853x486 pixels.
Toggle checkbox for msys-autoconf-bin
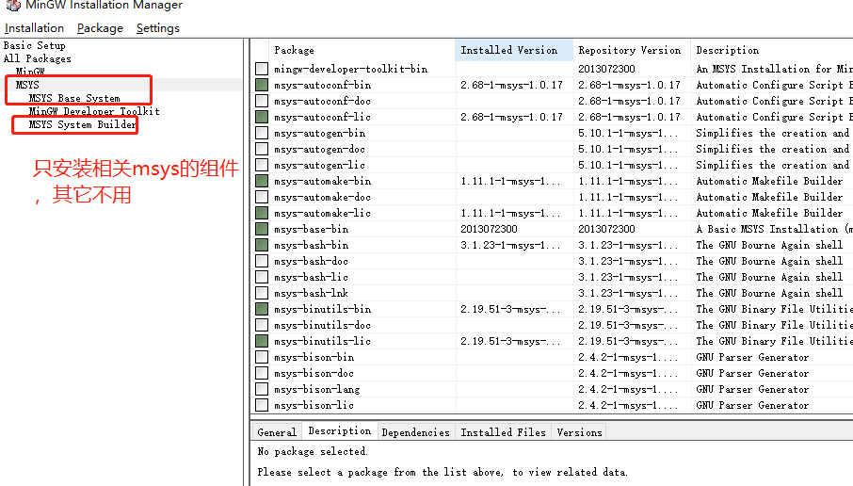262,85
